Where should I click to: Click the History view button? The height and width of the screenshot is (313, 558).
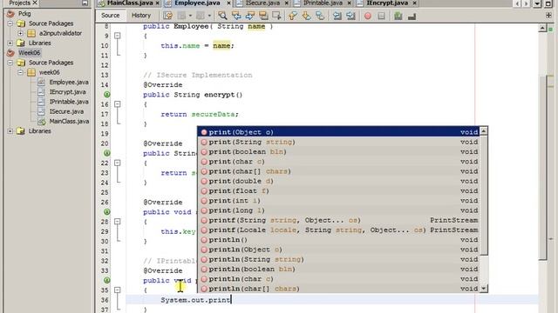click(141, 16)
